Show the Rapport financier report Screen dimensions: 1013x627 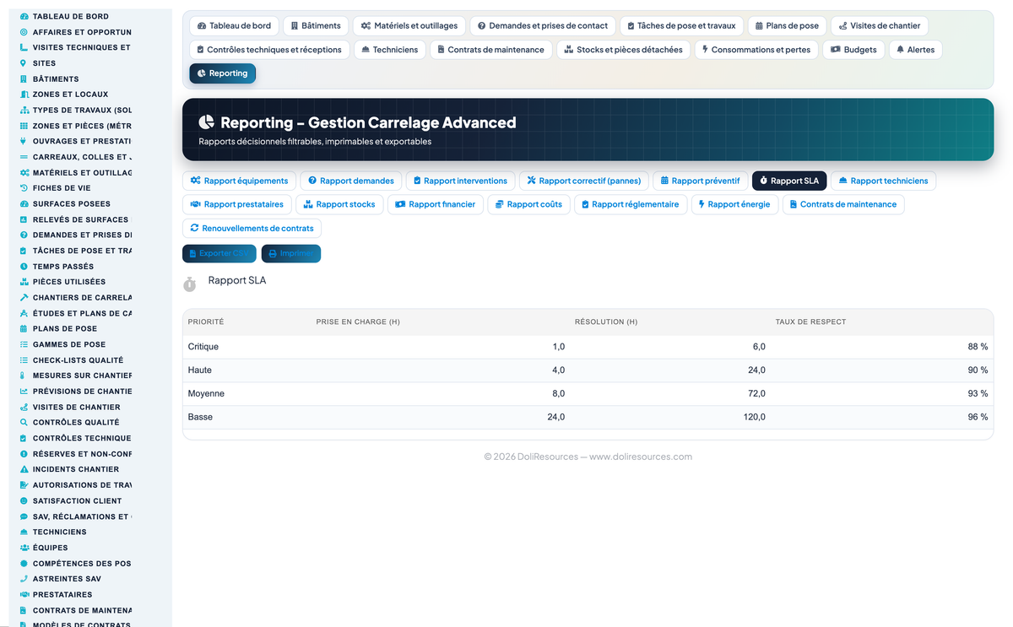click(x=436, y=204)
